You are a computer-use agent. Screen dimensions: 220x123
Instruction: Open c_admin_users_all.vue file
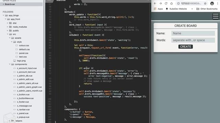tap(27, 83)
